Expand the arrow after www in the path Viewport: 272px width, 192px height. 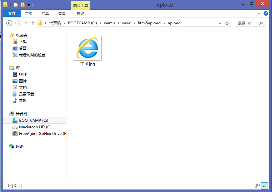point(134,23)
